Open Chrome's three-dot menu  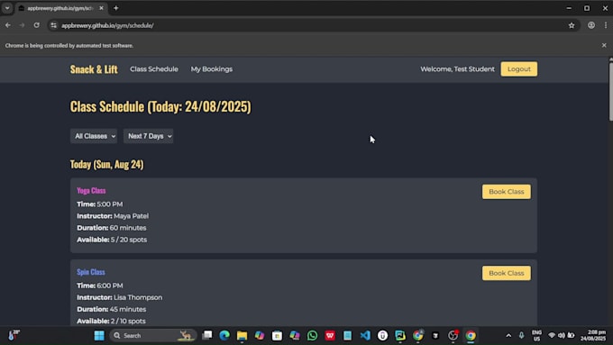pyautogui.click(x=606, y=25)
